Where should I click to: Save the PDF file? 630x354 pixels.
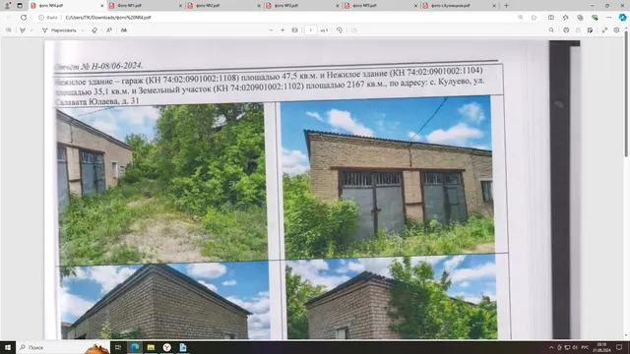point(578,30)
